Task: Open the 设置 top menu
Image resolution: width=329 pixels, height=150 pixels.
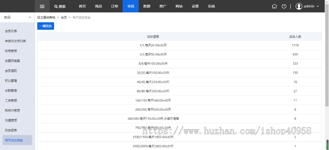Action: [195, 6]
